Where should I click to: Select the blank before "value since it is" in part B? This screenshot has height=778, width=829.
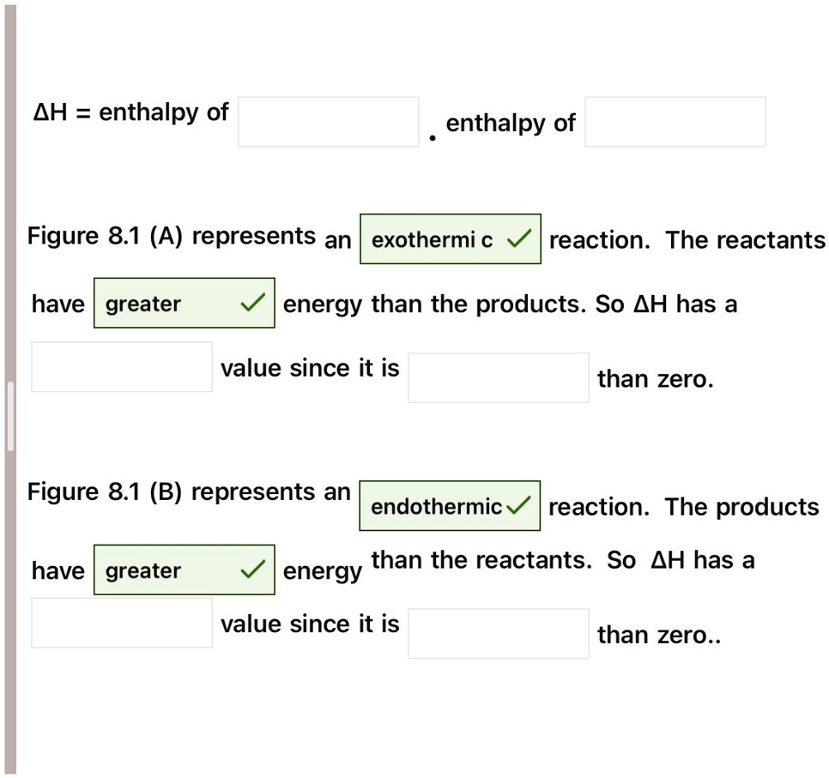pos(121,623)
